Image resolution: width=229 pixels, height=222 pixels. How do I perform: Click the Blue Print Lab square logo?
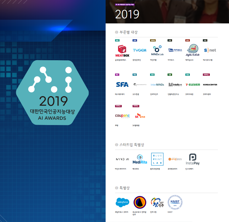(157, 159)
